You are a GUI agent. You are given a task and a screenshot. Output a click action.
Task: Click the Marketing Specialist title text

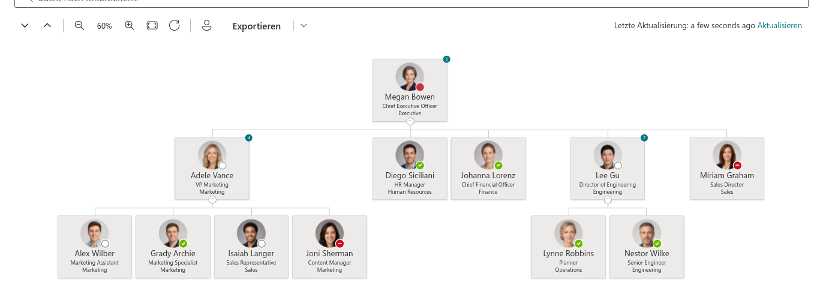point(173,263)
